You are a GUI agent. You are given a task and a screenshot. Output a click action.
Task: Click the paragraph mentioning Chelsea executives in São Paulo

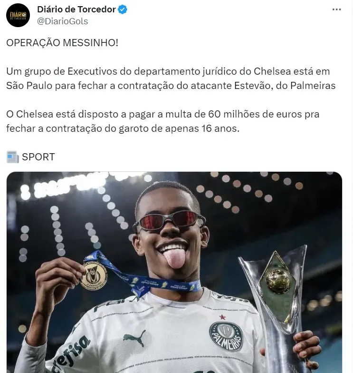tap(171, 79)
